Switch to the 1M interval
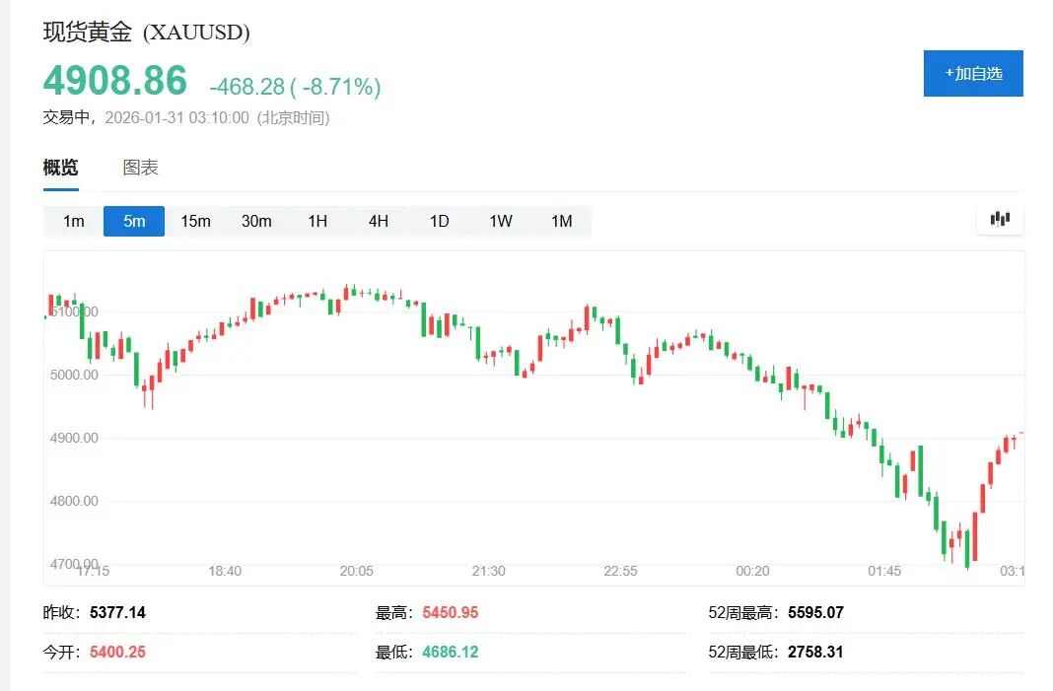The width and height of the screenshot is (1053, 691). point(562,221)
